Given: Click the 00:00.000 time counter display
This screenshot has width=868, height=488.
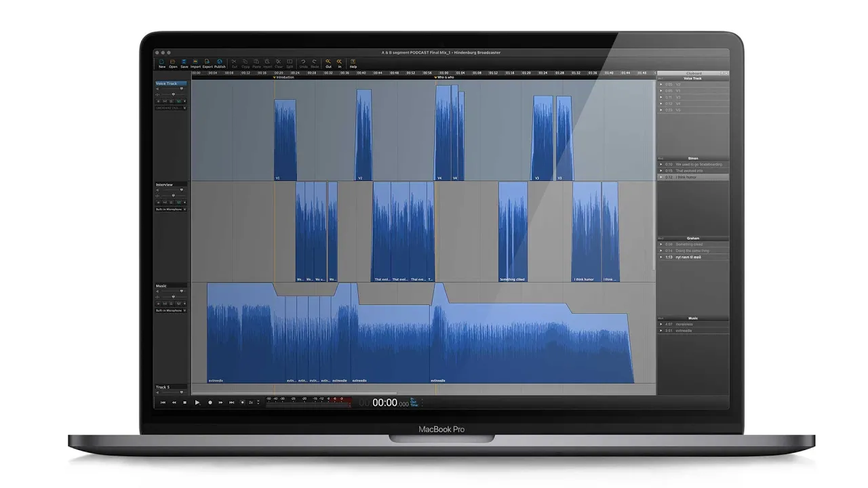Looking at the screenshot, I should click(384, 403).
